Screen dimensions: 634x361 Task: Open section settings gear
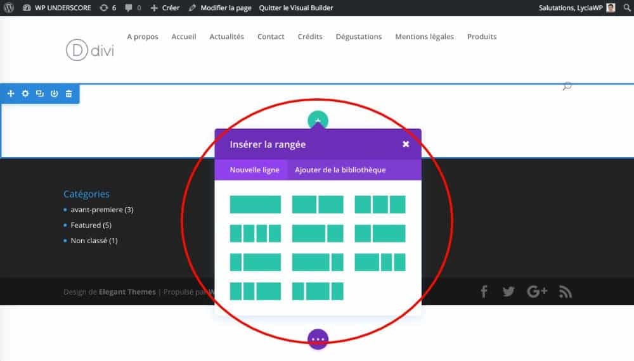pos(25,94)
